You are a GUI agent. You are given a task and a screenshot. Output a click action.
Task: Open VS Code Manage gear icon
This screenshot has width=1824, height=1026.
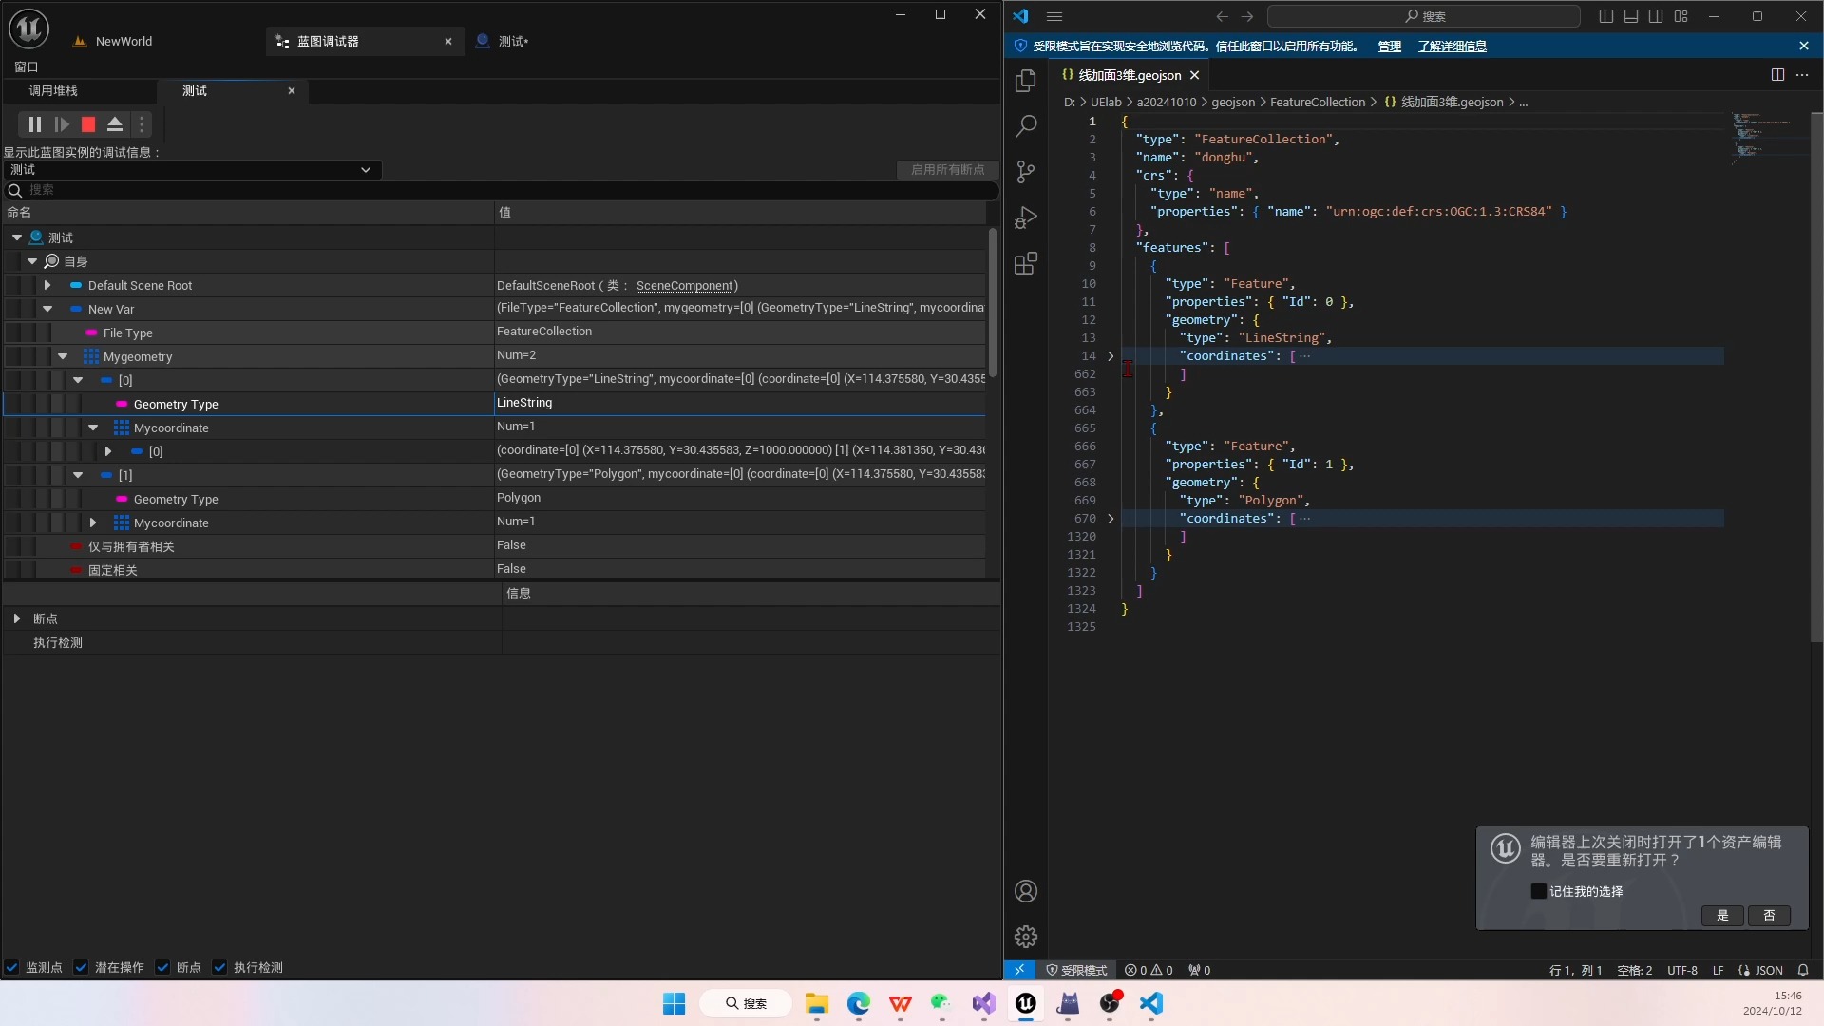1026,937
